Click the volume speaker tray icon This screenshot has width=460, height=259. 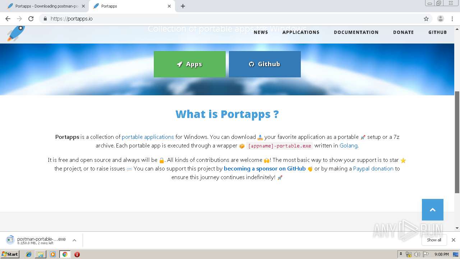[x=417, y=254]
